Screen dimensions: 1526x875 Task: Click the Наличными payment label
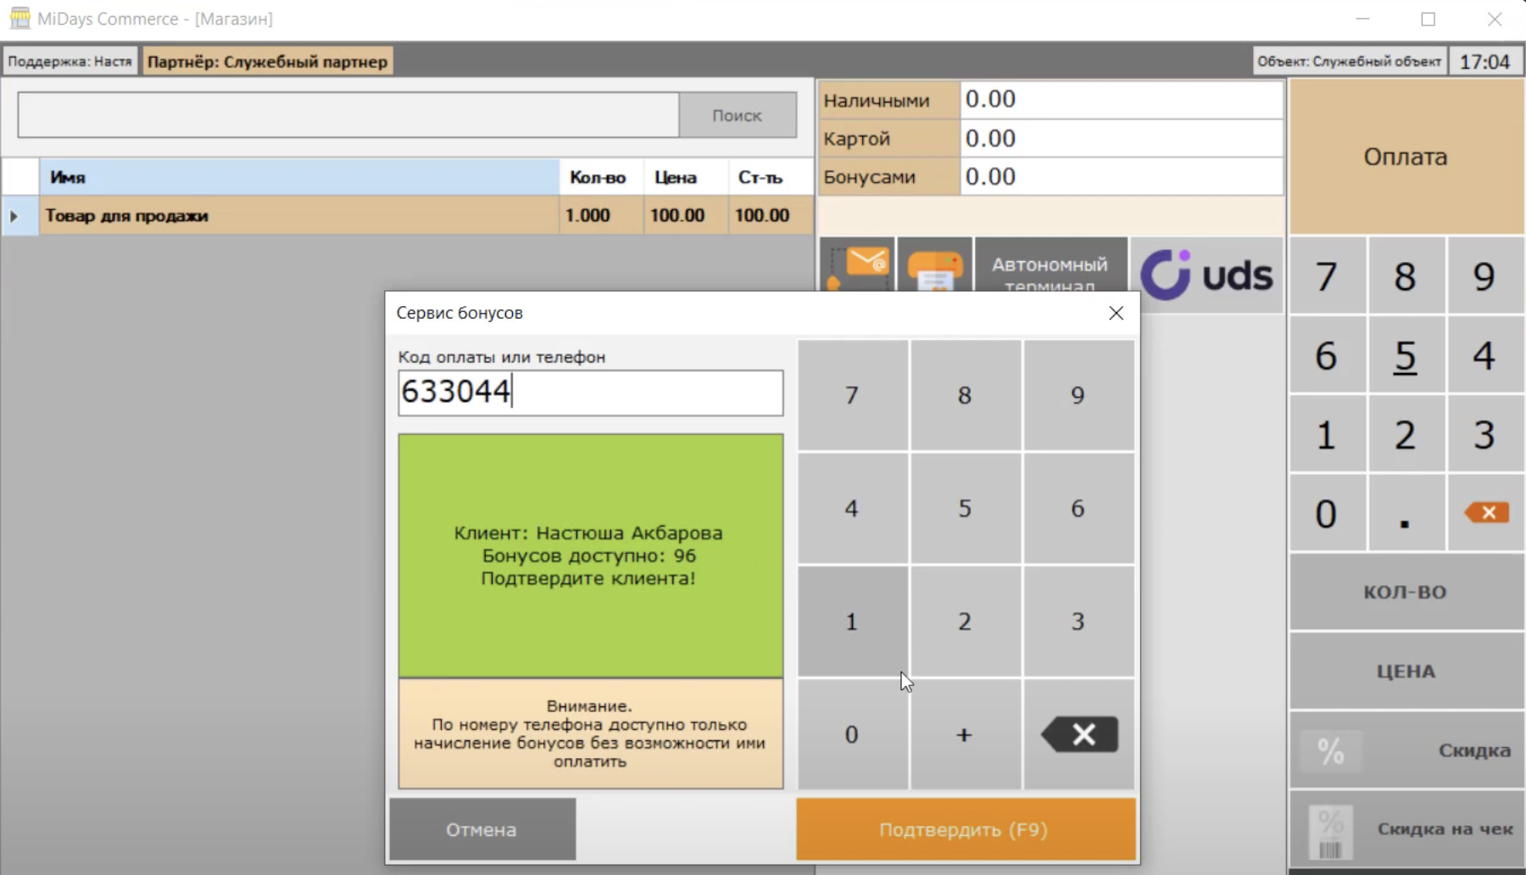coord(888,100)
